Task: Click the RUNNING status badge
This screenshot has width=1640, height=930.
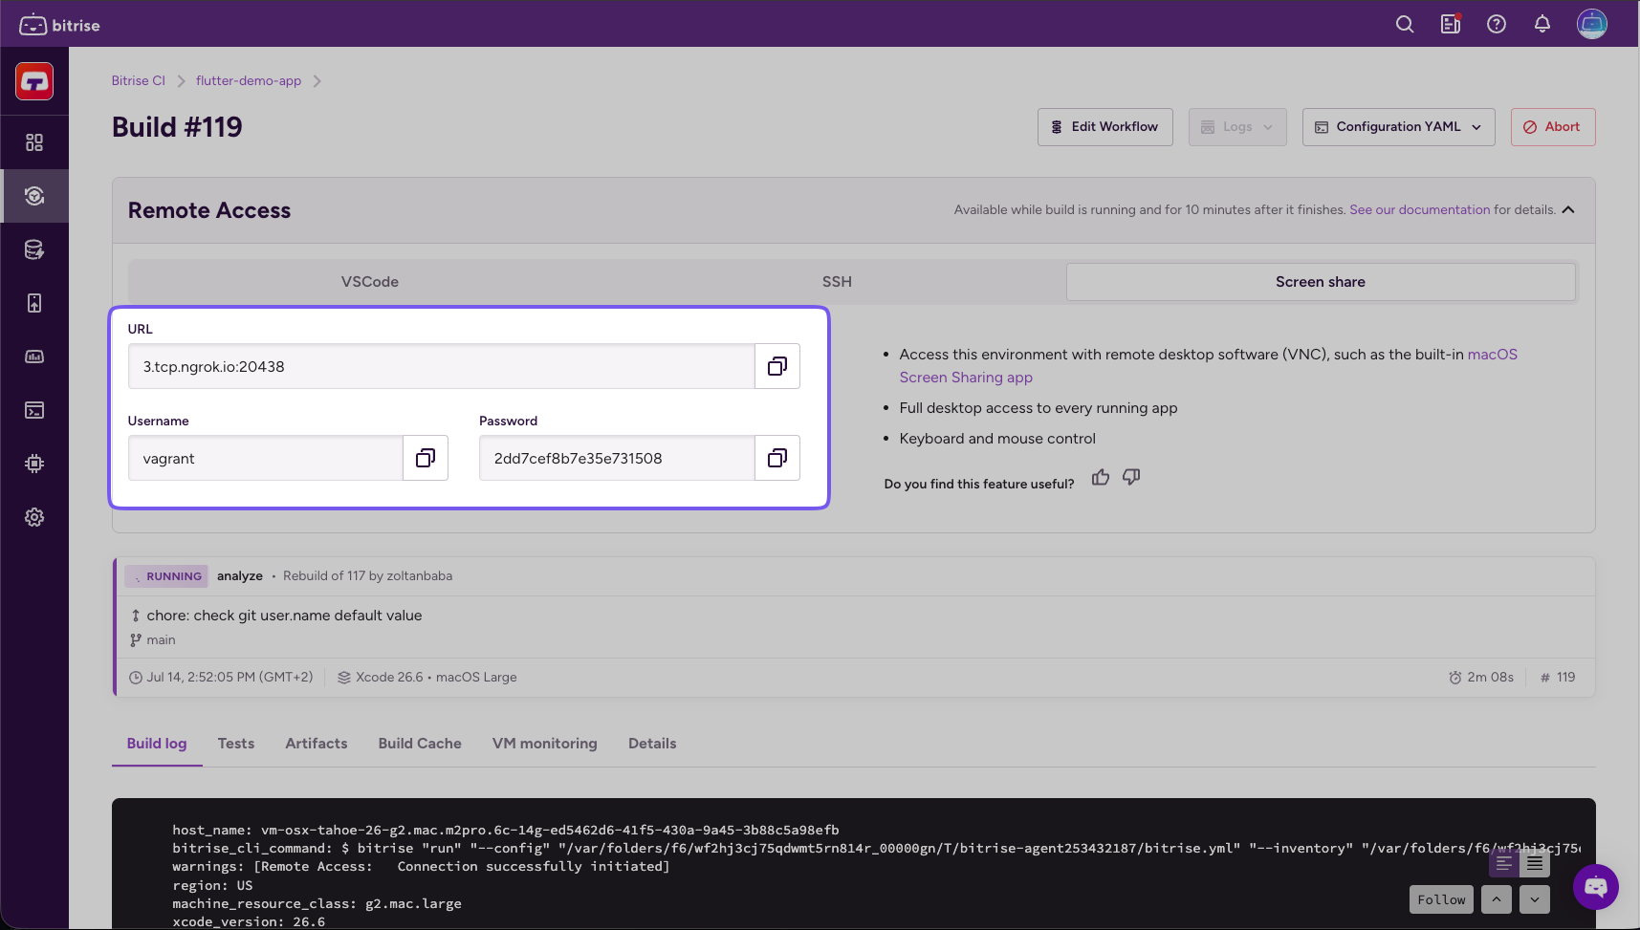Action: [166, 576]
